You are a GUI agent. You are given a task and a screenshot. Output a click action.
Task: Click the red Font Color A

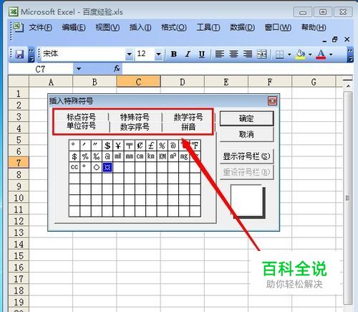[321, 55]
